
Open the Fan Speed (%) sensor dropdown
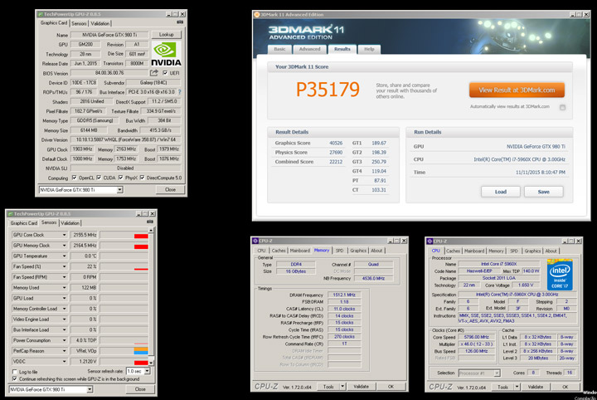[64, 266]
